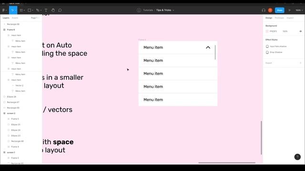The height and width of the screenshot is (171, 305).
Task: Select the Ellipse 23 layer
Action: pos(16,136)
